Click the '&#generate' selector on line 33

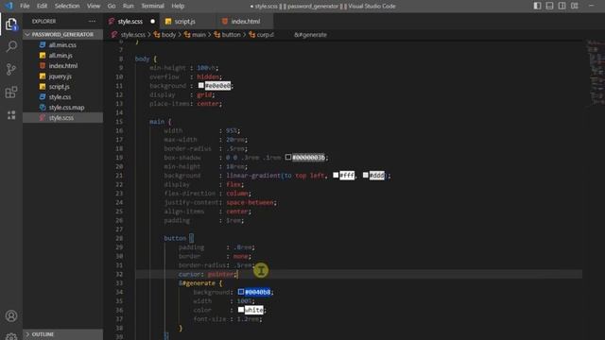tap(197, 283)
